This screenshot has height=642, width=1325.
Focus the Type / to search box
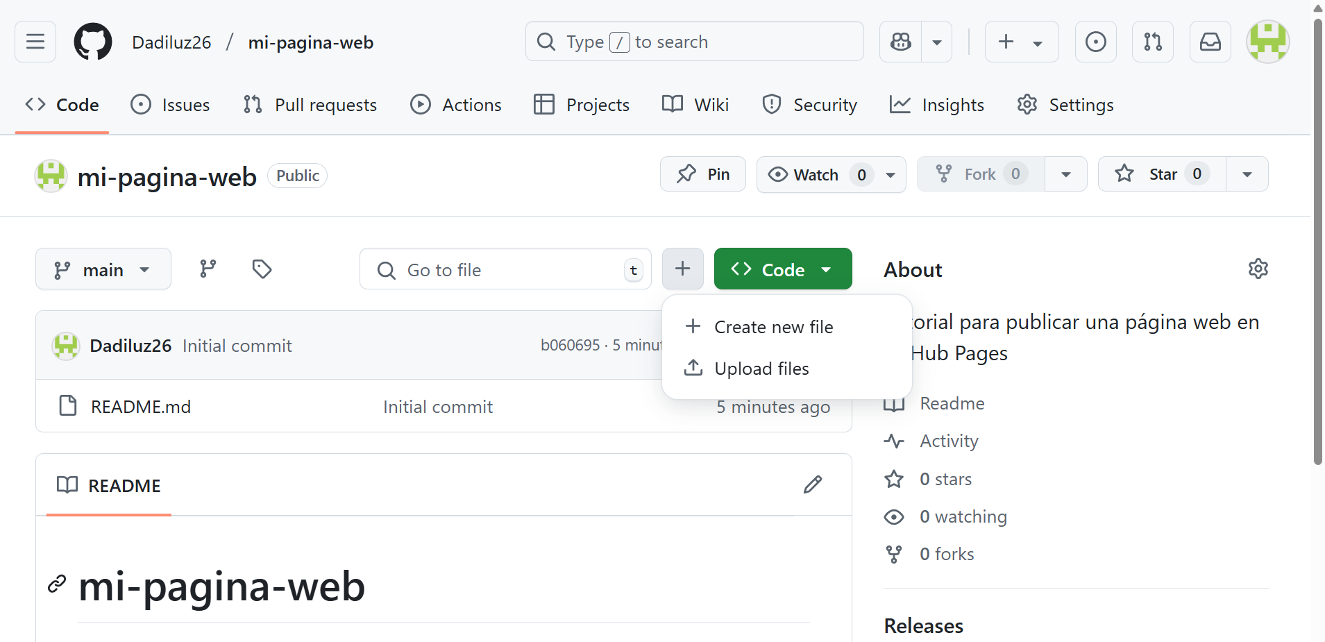click(695, 42)
